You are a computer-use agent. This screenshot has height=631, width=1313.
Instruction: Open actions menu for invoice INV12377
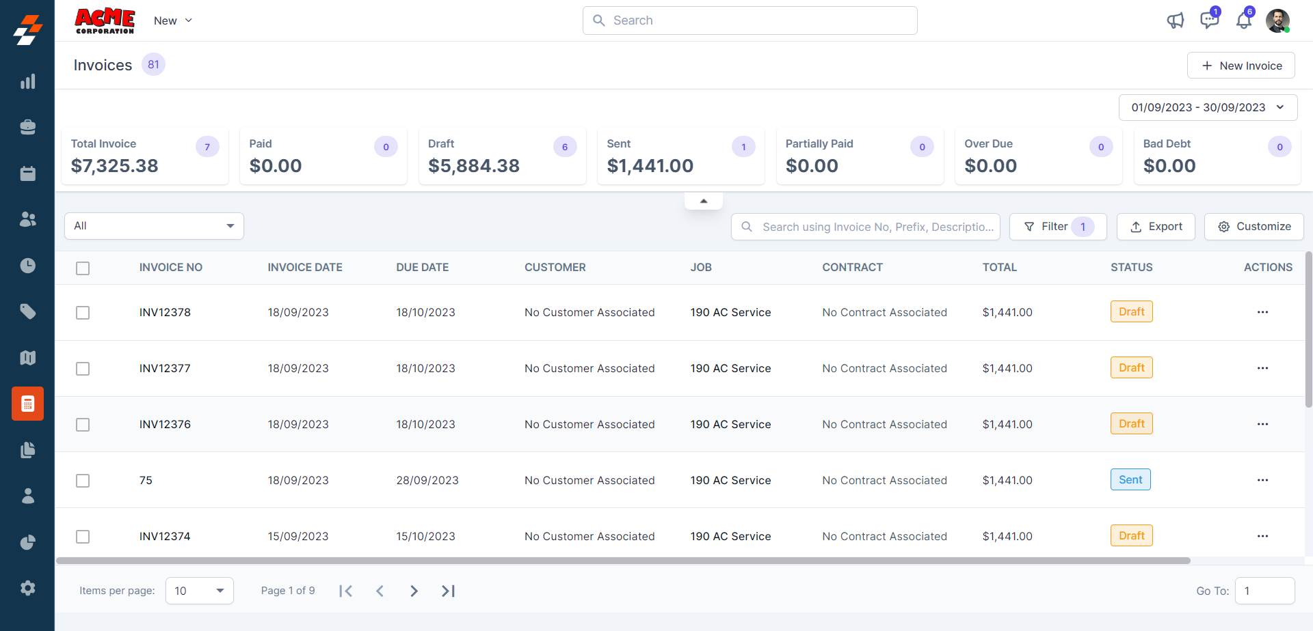coord(1262,368)
